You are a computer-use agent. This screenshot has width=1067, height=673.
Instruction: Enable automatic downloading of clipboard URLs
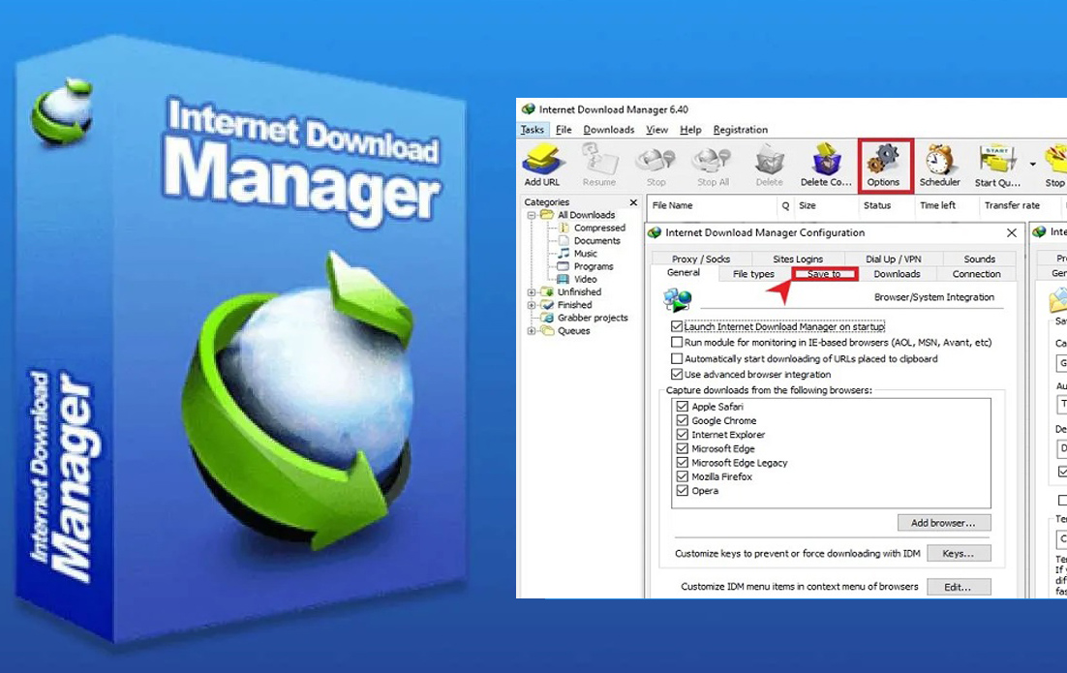tap(677, 358)
